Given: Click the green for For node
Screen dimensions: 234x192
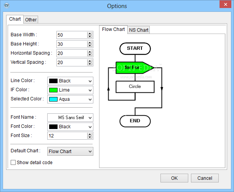Looking at the screenshot, I should click(135, 68).
